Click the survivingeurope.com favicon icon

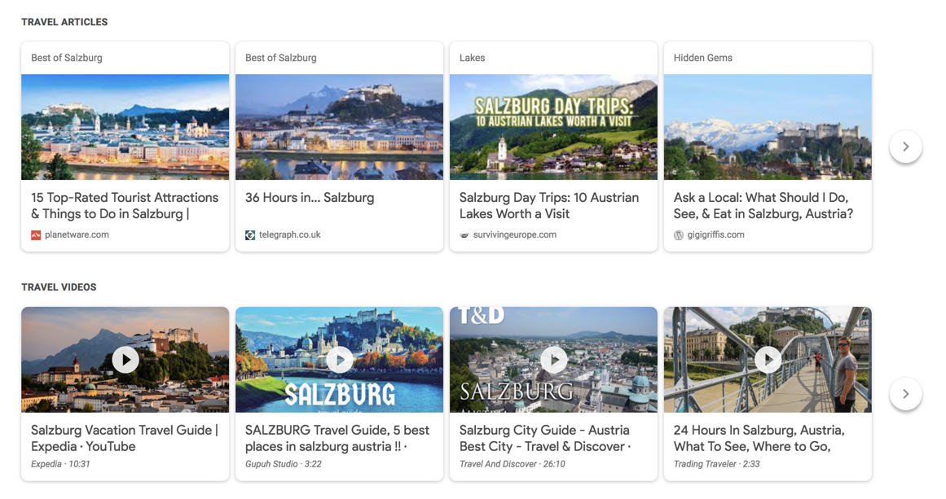coord(464,235)
